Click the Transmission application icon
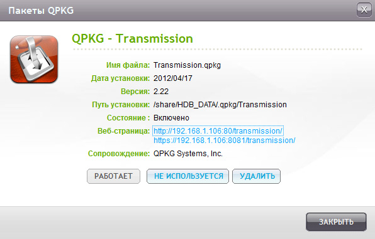Screen dimensions: 375x239 point(34,60)
